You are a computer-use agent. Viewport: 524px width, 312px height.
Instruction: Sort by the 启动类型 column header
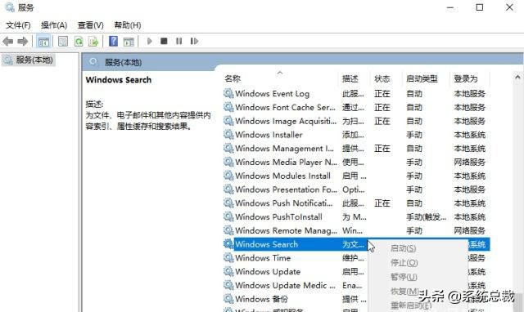[422, 78]
